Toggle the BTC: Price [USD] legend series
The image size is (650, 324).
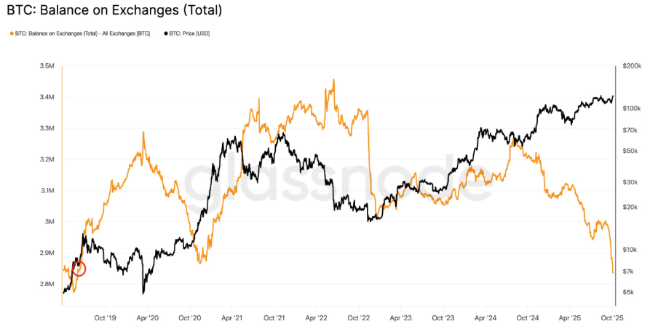point(190,33)
